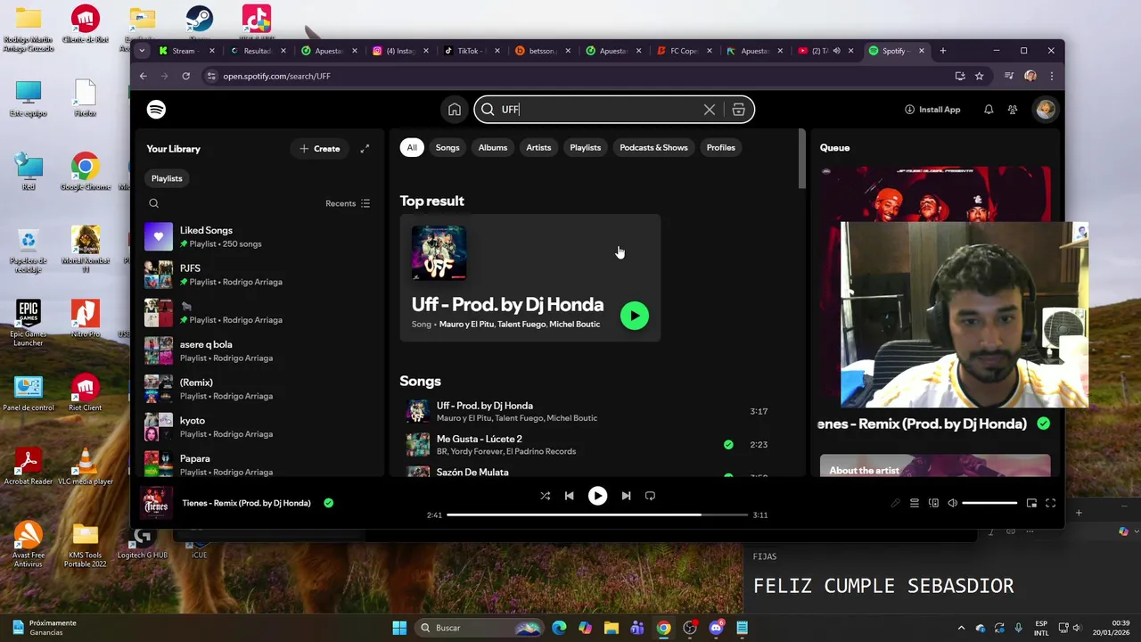The image size is (1141, 642).
Task: Click the Uff album cover thumbnail
Action: 439,252
